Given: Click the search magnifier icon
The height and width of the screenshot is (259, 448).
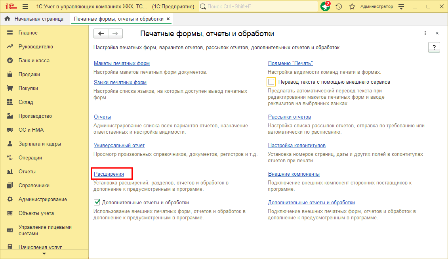Looking at the screenshot, I should click(x=203, y=6).
